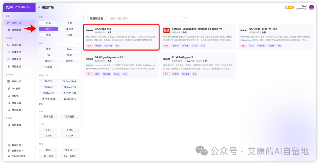
Task: Toggle the 视频 type filter
Action: click(70, 35)
